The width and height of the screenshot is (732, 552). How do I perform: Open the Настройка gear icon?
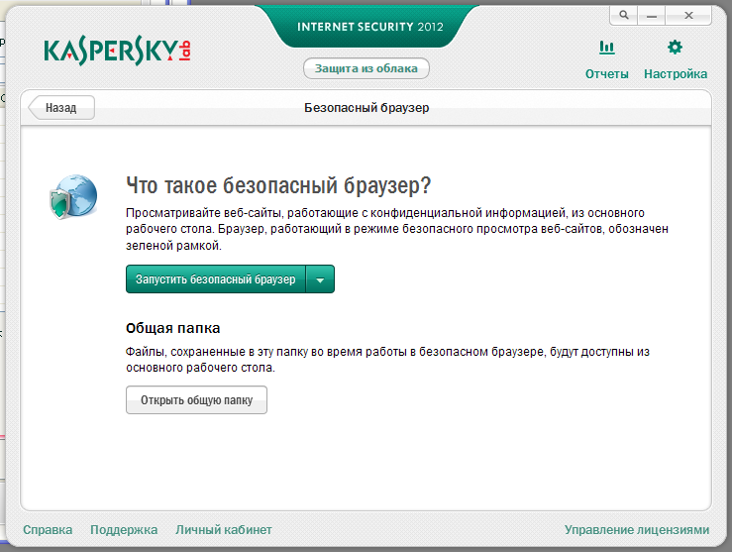click(675, 47)
